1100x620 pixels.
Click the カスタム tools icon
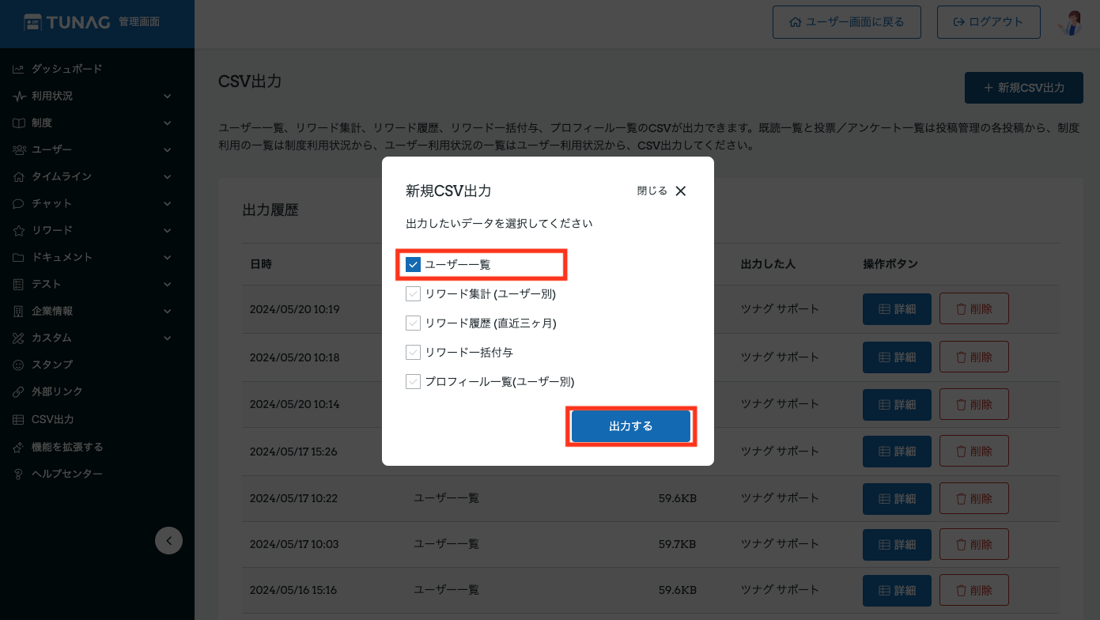[18, 338]
